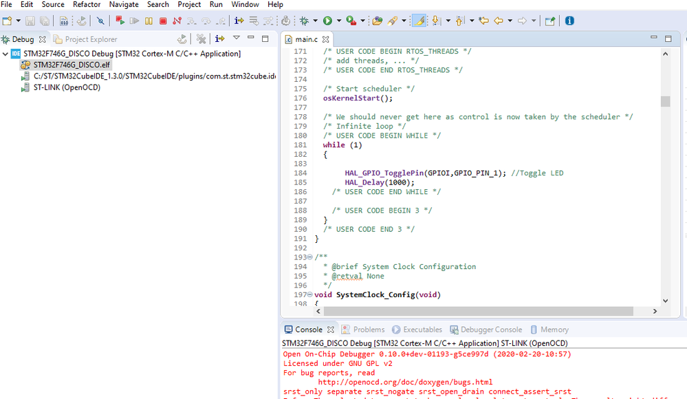Screen dimensions: 687x399
Task: Select ST-LINK (OpenOCD) process node
Action: click(x=61, y=87)
